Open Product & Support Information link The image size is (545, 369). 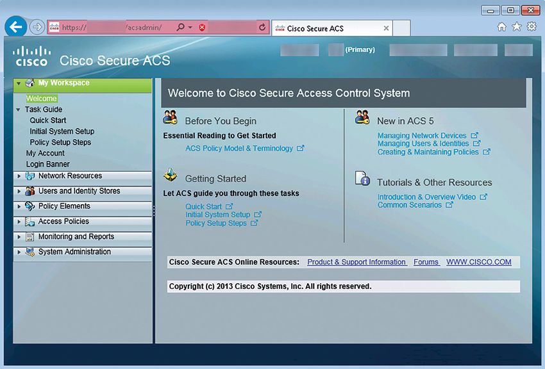[x=356, y=262]
